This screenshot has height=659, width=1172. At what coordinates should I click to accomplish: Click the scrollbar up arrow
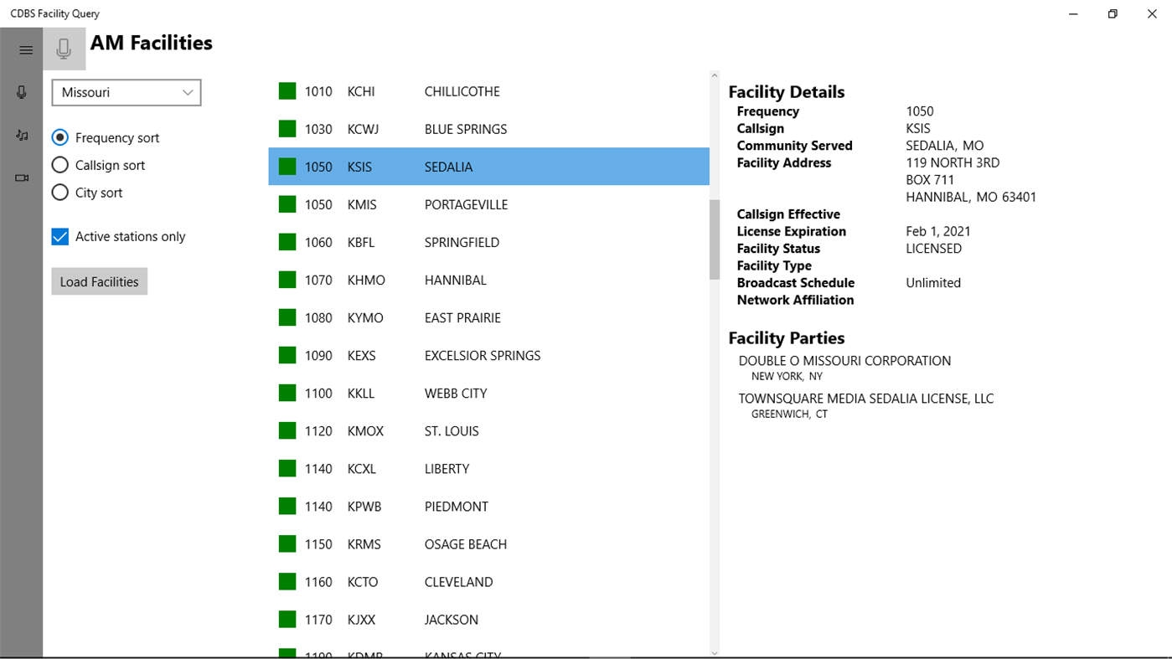[714, 76]
